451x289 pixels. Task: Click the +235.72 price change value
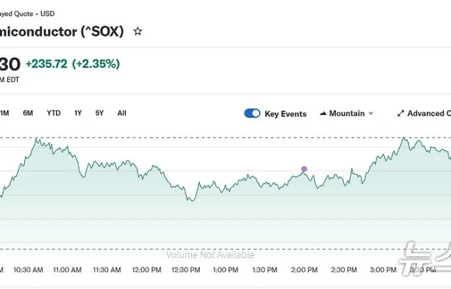pyautogui.click(x=47, y=64)
